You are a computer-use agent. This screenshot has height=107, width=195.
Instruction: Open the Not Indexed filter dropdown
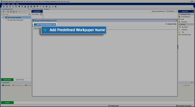[41, 14]
